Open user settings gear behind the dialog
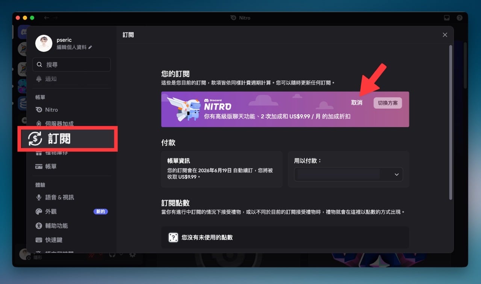481x284 pixels. click(x=132, y=254)
